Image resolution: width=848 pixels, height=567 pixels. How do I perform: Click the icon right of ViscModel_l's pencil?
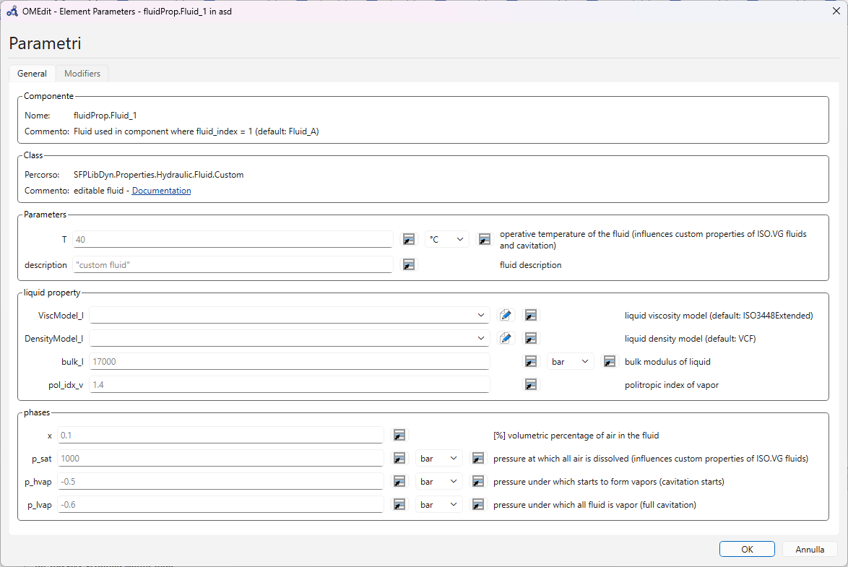pos(531,316)
